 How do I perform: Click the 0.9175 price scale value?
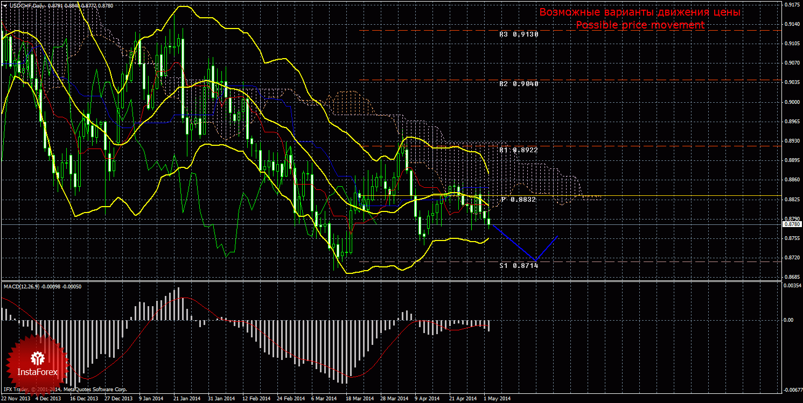(791, 5)
